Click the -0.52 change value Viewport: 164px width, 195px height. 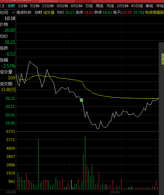(x=10, y=54)
